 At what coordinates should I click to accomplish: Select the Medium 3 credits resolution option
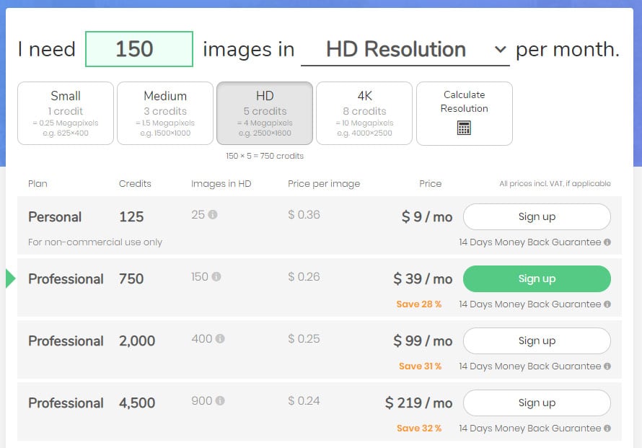[x=165, y=113]
